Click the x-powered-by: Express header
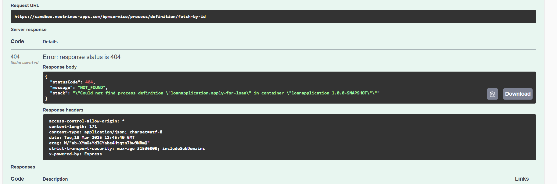The height and width of the screenshot is (184, 557). pyautogui.click(x=75, y=154)
